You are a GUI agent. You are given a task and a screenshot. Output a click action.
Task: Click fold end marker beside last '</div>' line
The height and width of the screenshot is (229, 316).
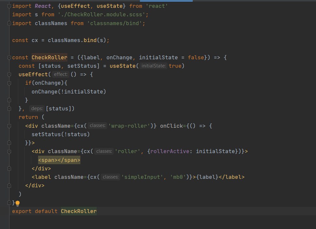click(x=9, y=186)
